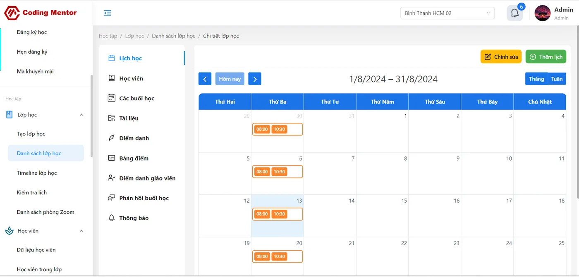Click the Chỉnh sửa button
The height and width of the screenshot is (277, 579).
[501, 57]
